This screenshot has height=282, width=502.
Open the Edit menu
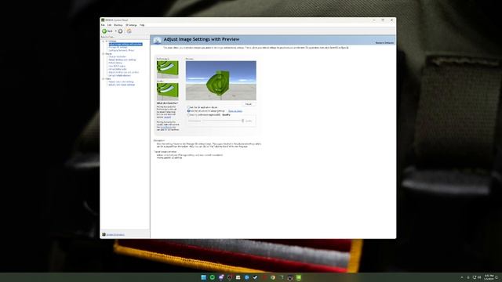point(110,25)
